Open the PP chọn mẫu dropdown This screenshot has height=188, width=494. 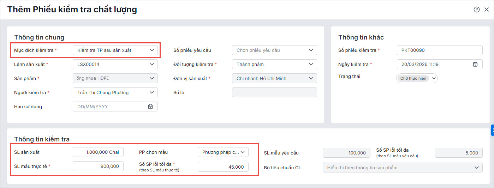pyautogui.click(x=223, y=152)
